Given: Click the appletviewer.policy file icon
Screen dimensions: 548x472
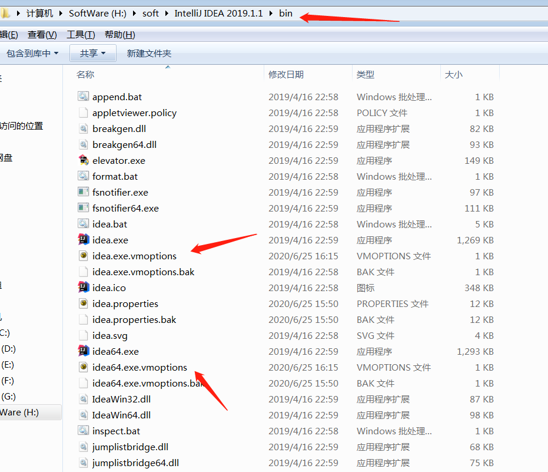Looking at the screenshot, I should point(83,113).
